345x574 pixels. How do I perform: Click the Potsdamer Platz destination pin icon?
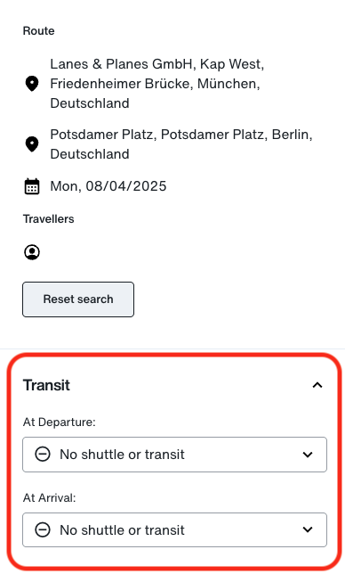[32, 143]
